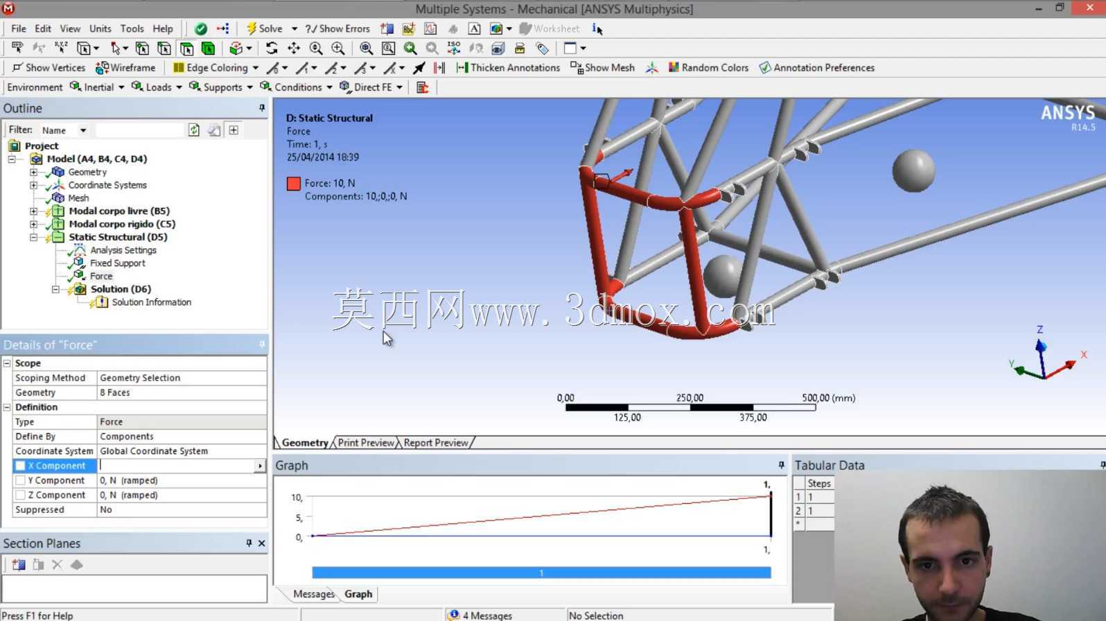
Task: Click the Zoom tool magnifier icon
Action: 316,48
